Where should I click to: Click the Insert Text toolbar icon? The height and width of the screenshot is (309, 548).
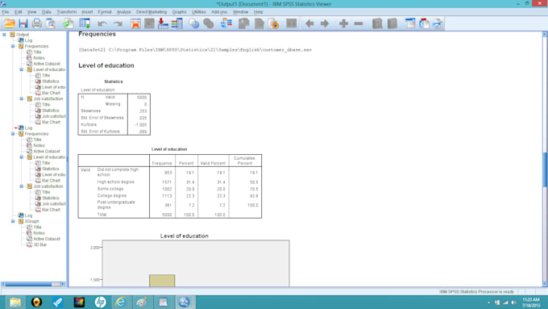click(438, 23)
